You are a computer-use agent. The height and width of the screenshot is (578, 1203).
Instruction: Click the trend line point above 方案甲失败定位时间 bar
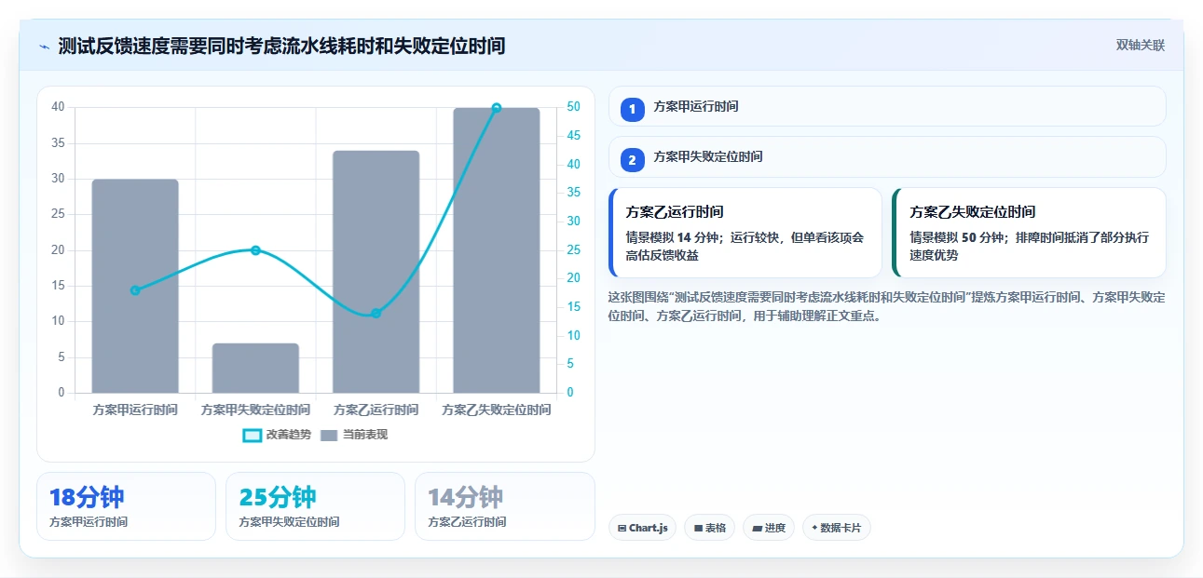click(x=255, y=250)
